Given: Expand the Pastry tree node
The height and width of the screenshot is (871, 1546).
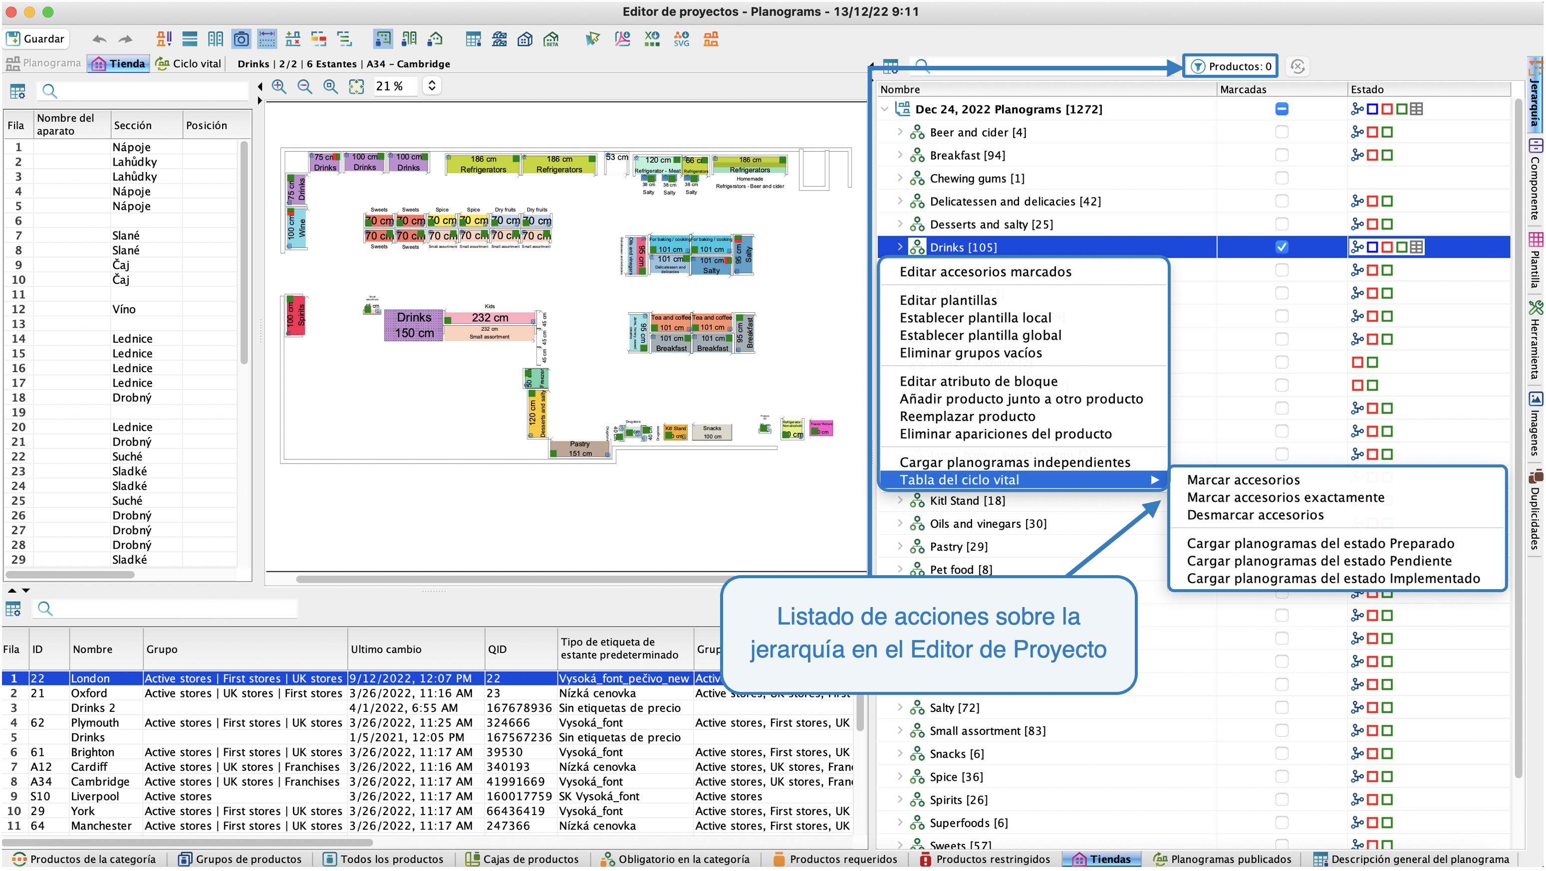Looking at the screenshot, I should tap(900, 546).
